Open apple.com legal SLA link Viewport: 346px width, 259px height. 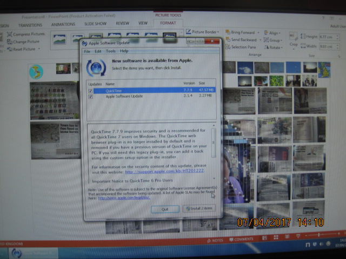pos(124,198)
